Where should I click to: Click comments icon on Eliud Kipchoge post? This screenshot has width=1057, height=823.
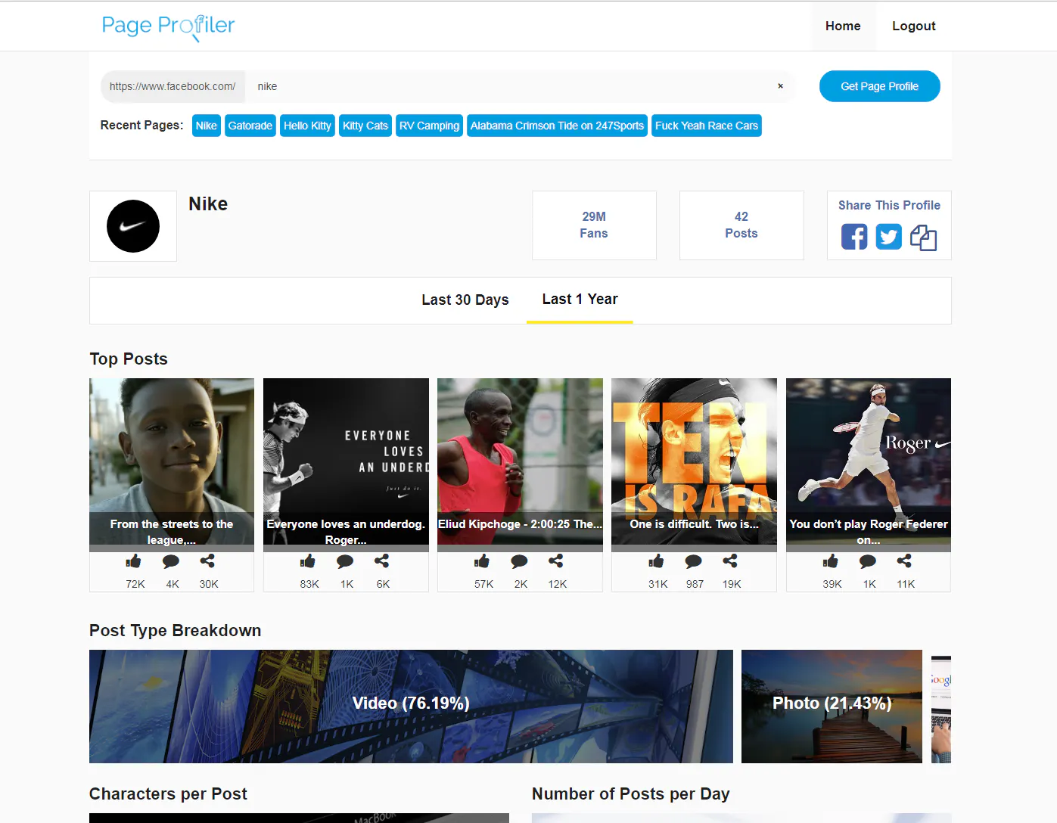[x=519, y=561]
